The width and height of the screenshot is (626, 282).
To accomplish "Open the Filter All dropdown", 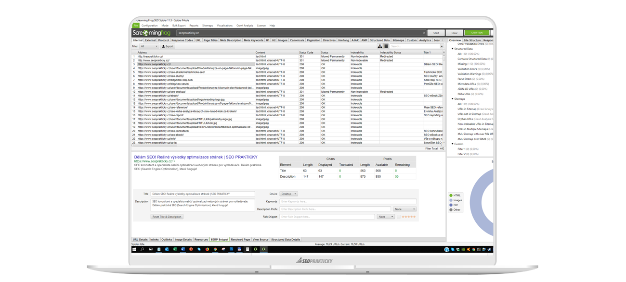I will point(149,47).
